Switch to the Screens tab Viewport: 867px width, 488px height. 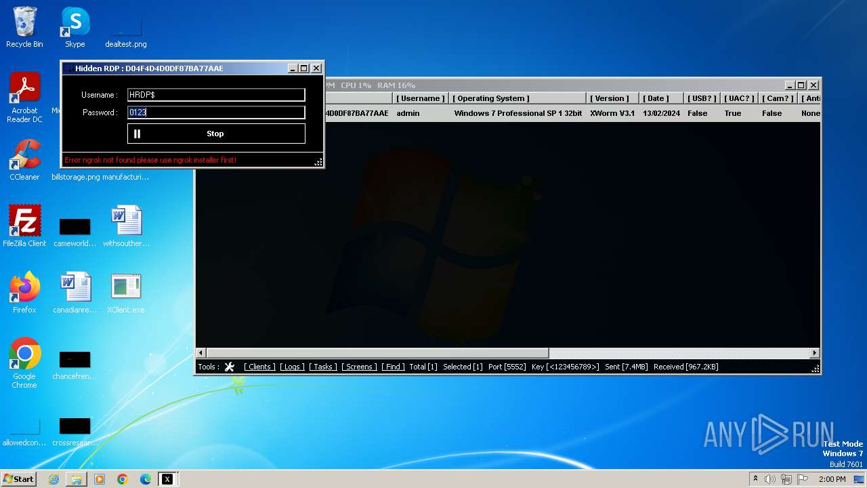coord(359,367)
